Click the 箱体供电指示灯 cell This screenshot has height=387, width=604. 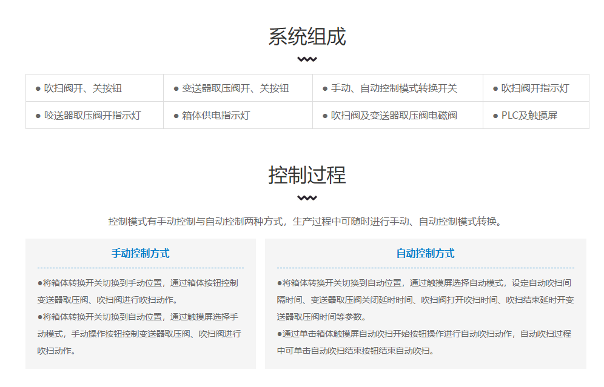(x=238, y=116)
